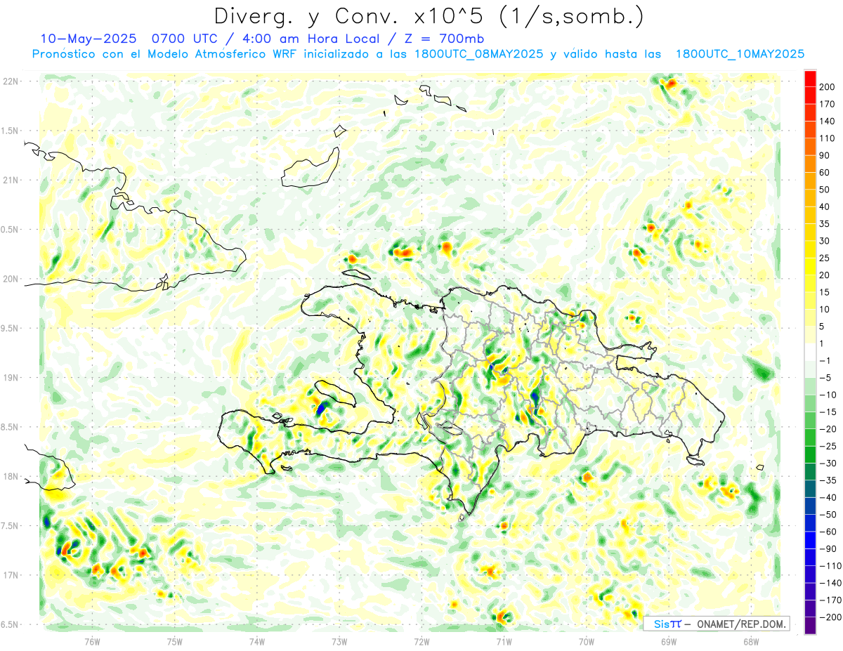The image size is (843, 651).
Task: Click the '35' value on the color scale
Action: [825, 224]
